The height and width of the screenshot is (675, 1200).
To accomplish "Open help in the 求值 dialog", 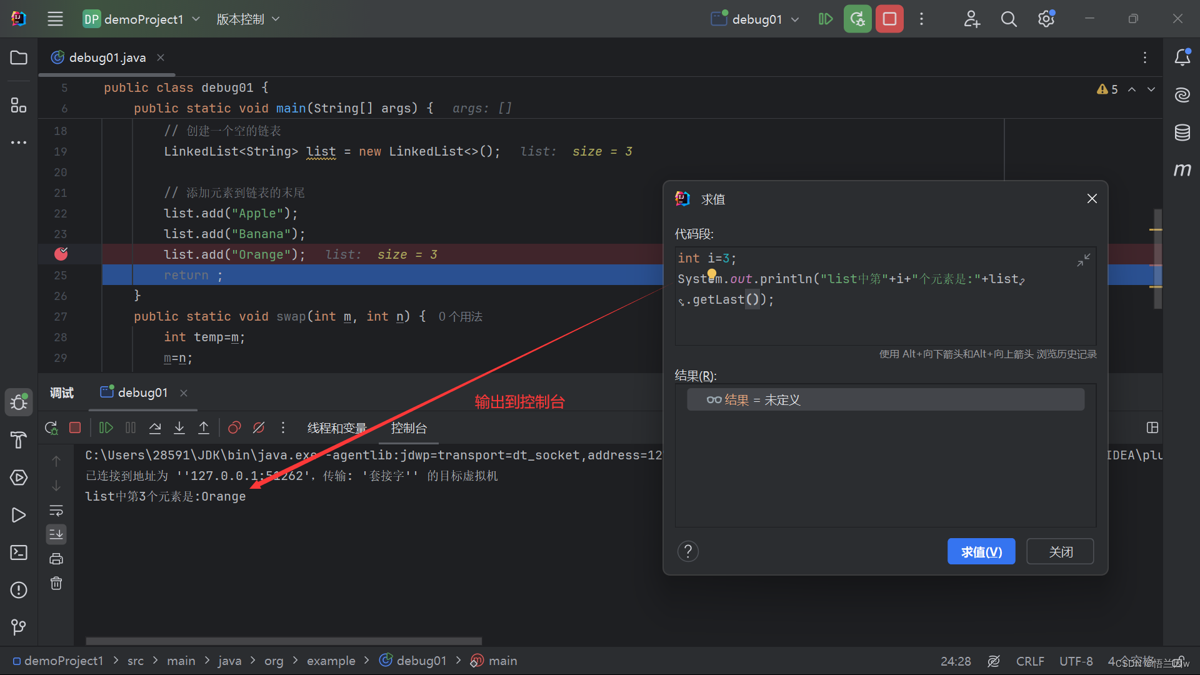I will point(688,551).
